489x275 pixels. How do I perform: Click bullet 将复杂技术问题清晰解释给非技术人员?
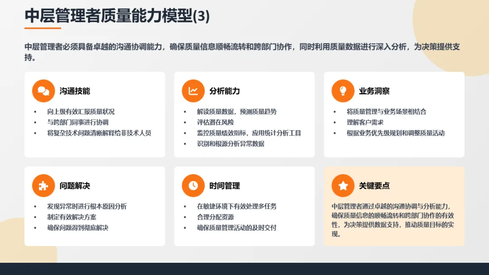[99, 133]
